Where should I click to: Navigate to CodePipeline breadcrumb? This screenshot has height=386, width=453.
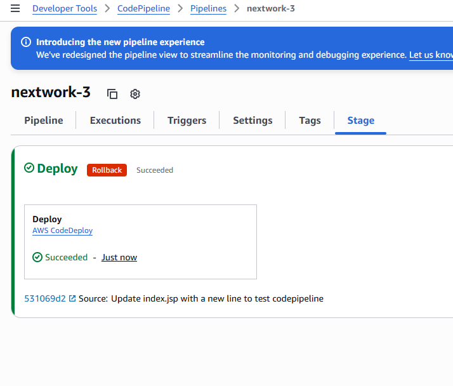[143, 9]
